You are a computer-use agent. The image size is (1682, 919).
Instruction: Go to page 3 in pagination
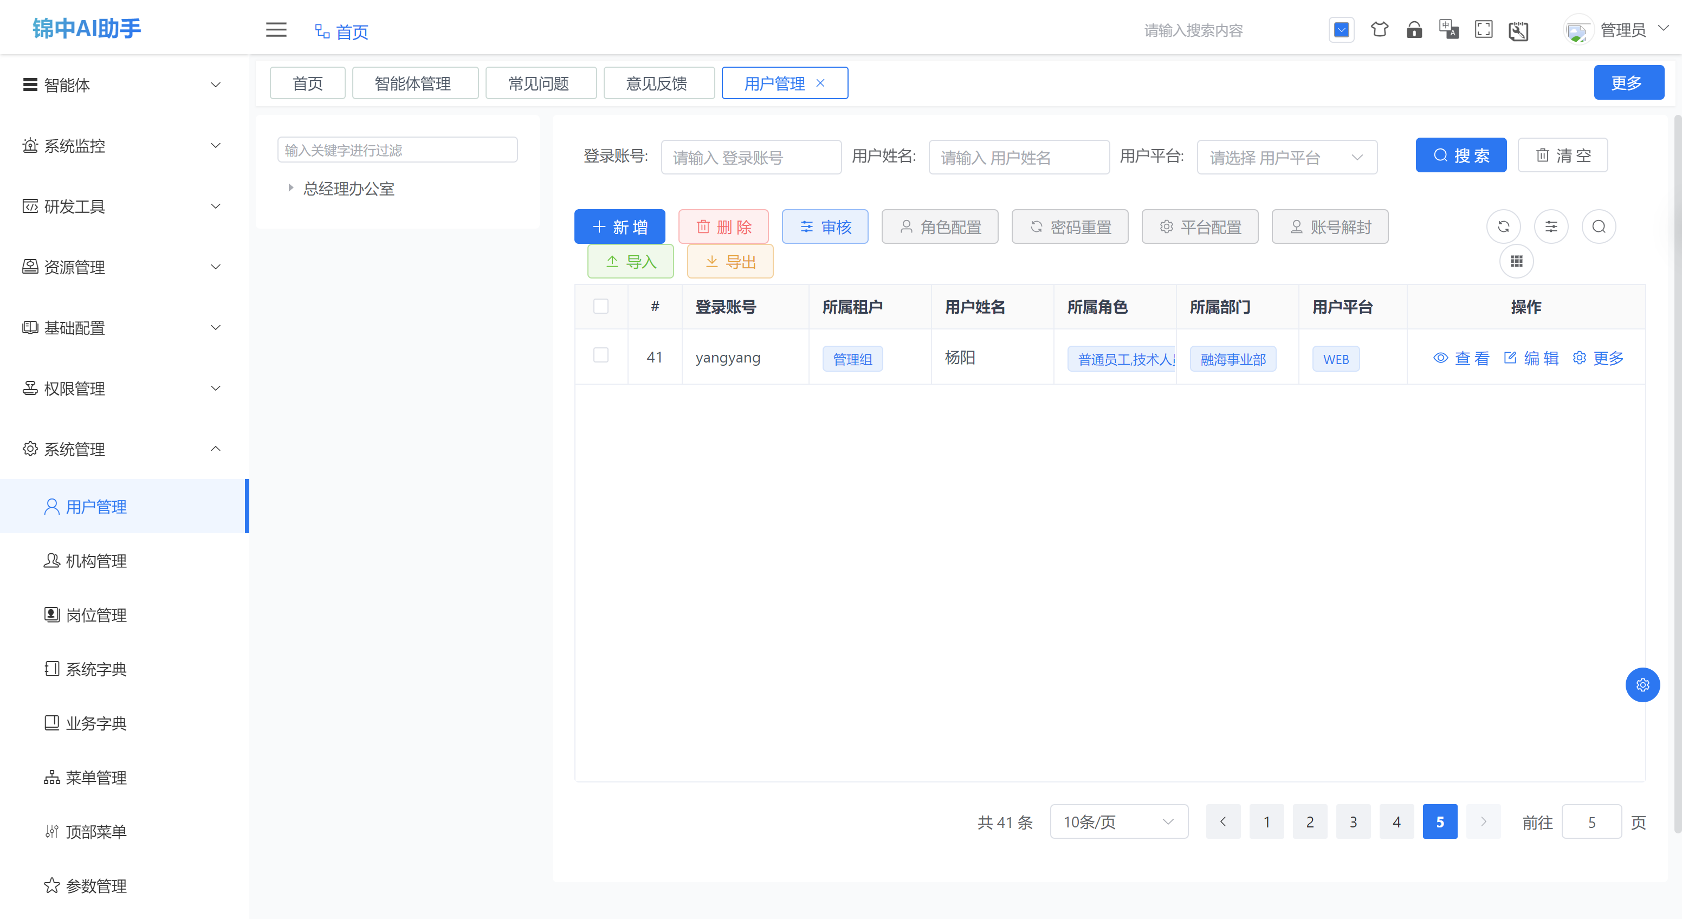click(x=1353, y=822)
